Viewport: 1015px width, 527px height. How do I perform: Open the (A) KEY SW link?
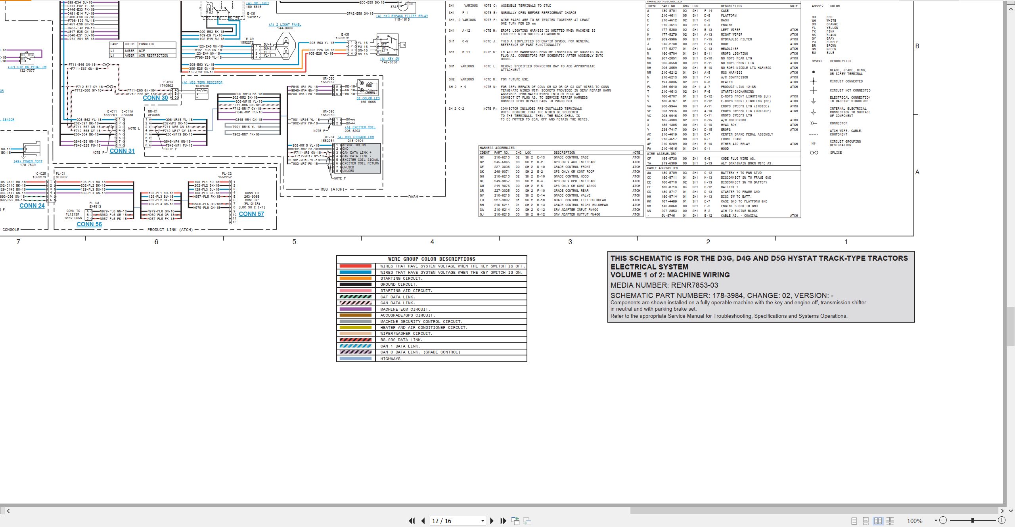click(390, 59)
